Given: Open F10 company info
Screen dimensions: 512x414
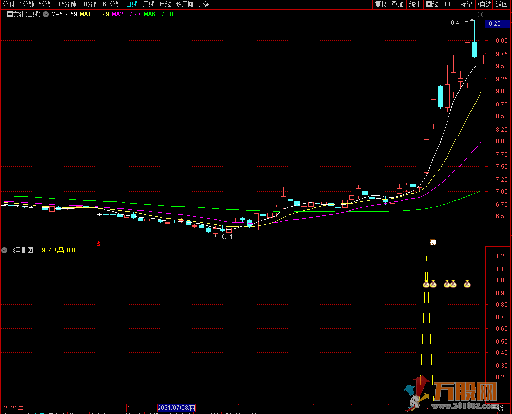Looking at the screenshot, I should click(x=449, y=4).
